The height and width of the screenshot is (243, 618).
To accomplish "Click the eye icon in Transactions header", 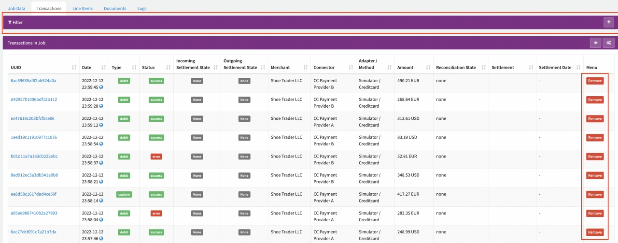I will (x=595, y=43).
